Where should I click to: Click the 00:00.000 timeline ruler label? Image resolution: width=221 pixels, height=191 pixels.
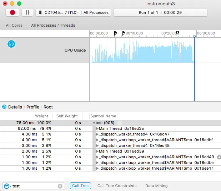(99, 33)
